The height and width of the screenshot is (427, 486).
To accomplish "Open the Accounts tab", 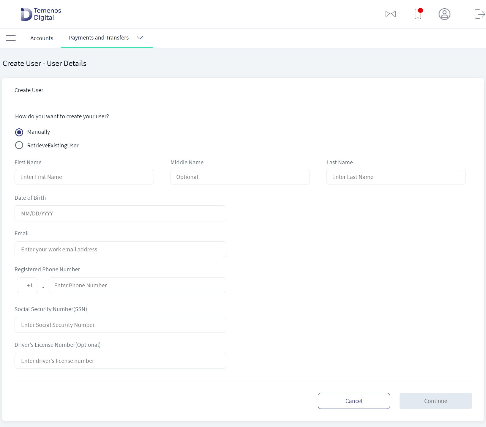I will coord(42,38).
